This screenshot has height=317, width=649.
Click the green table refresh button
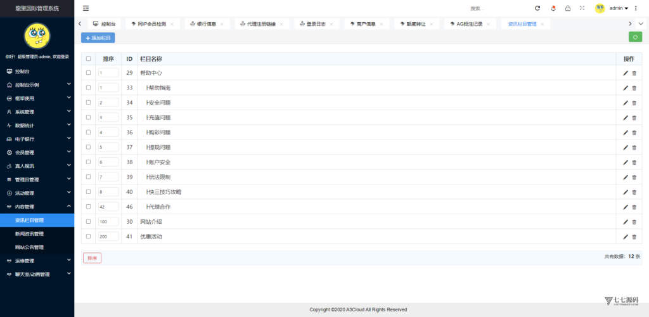pos(634,37)
